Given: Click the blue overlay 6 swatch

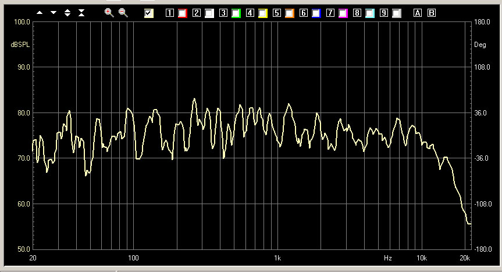Looking at the screenshot, I should pos(316,13).
